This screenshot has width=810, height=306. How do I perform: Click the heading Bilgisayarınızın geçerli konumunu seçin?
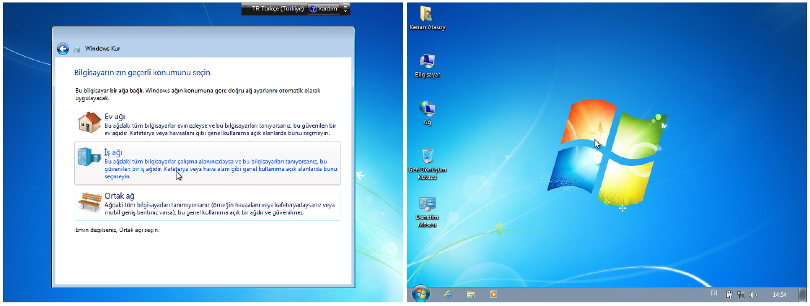coord(143,72)
